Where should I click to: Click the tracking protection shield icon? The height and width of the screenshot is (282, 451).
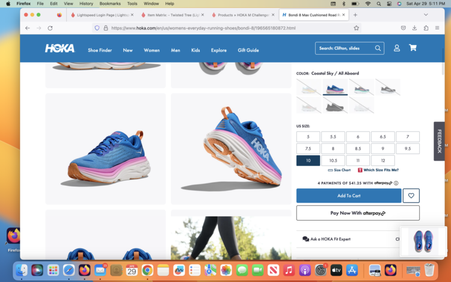[97, 28]
